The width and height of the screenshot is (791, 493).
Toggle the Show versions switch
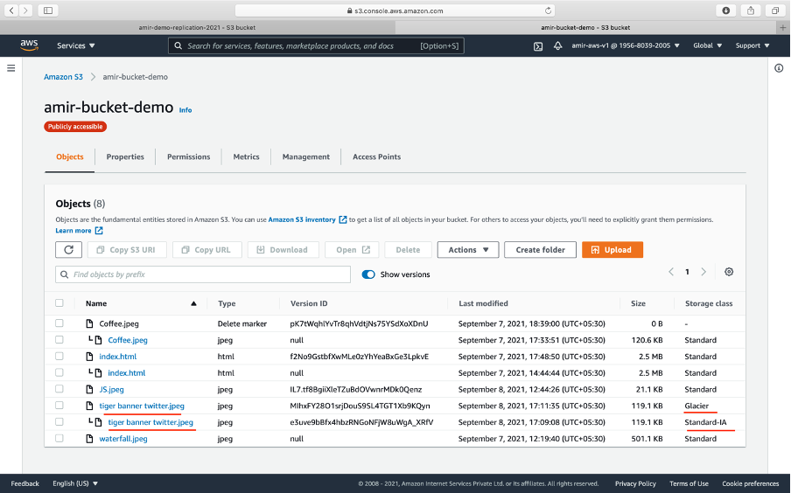coord(368,274)
